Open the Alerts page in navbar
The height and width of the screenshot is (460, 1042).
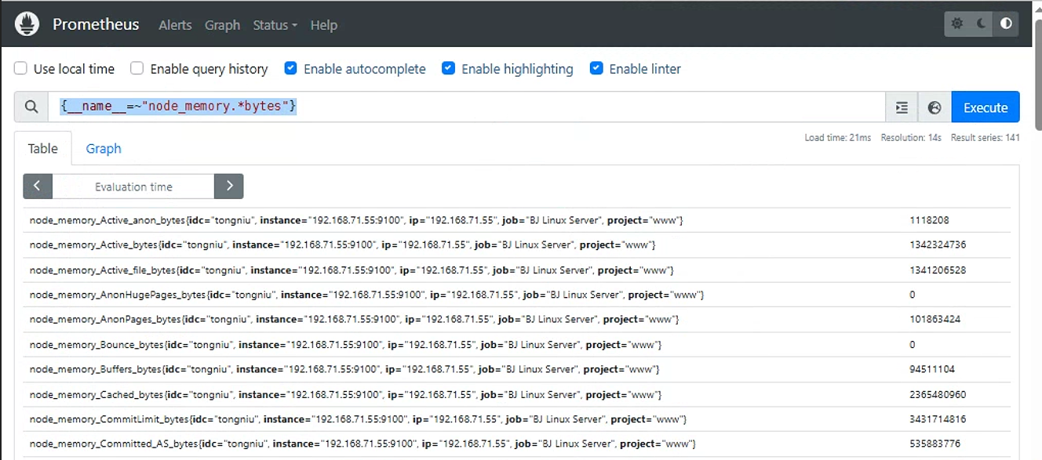(x=175, y=25)
